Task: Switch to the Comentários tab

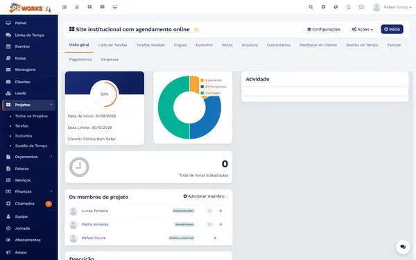Action: pyautogui.click(x=279, y=45)
